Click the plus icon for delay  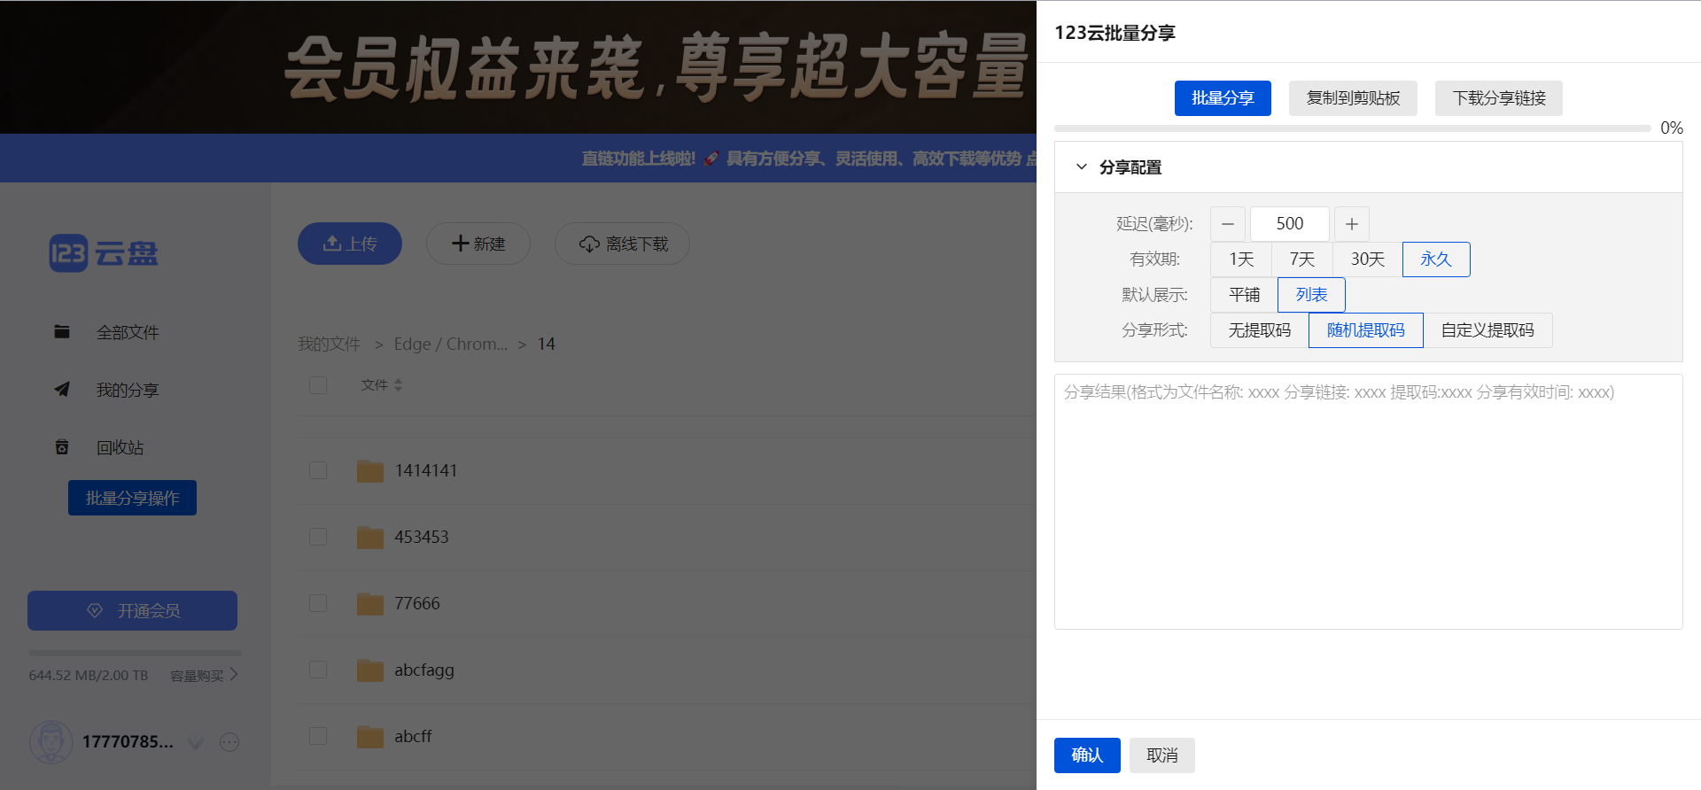coord(1351,224)
